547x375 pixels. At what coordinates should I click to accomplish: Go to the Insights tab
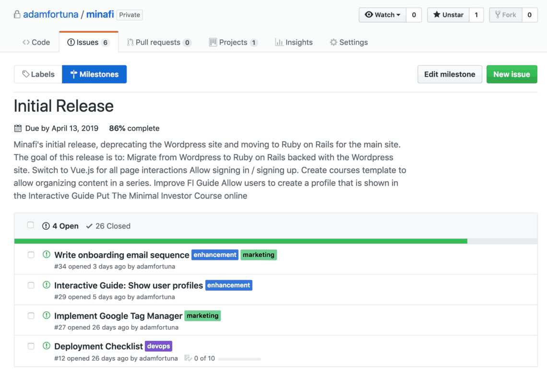pos(294,42)
